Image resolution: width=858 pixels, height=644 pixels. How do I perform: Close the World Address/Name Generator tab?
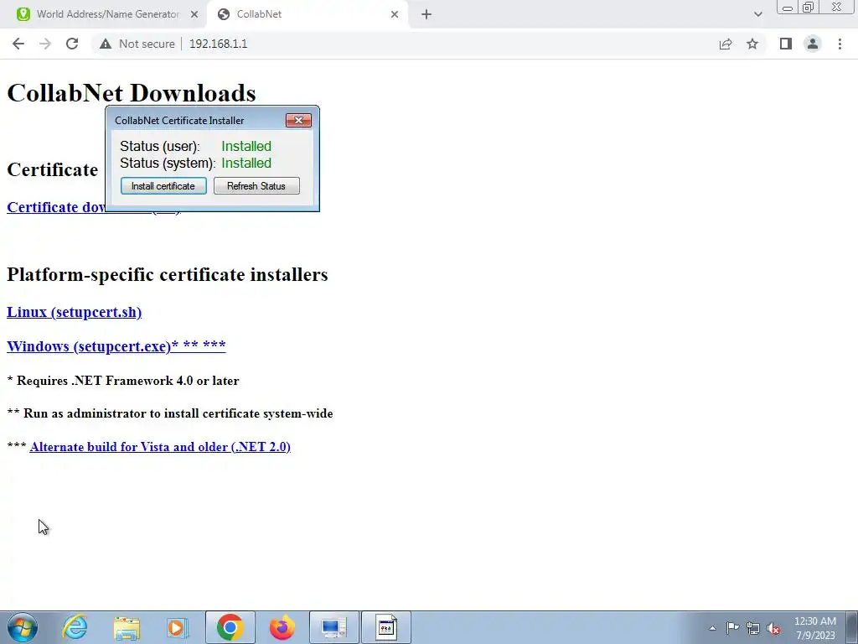pos(194,14)
